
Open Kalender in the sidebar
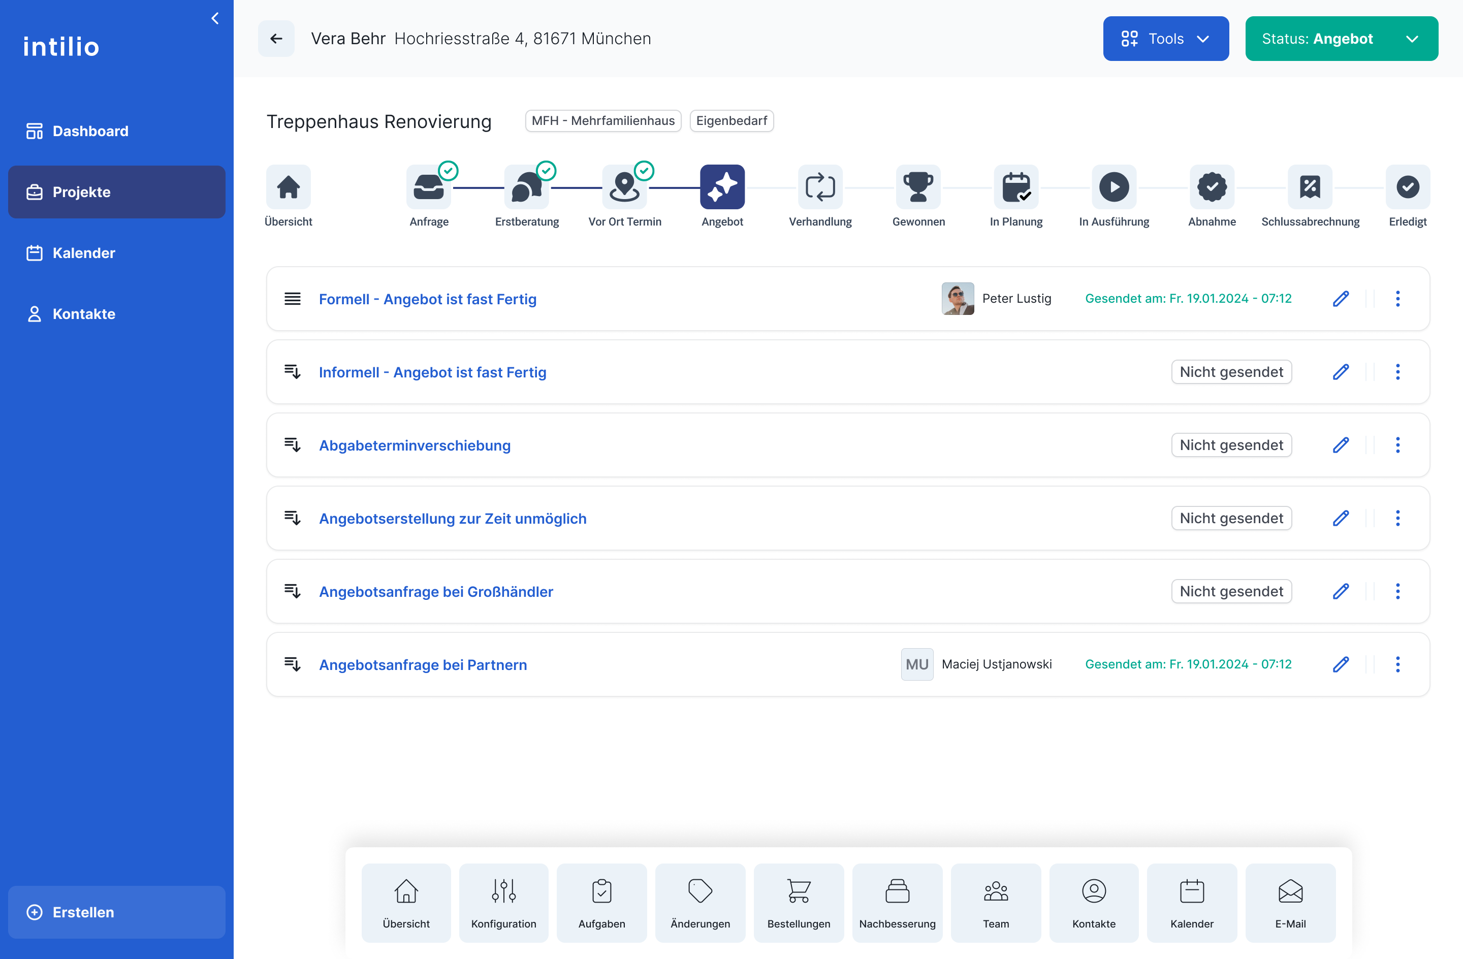point(117,252)
